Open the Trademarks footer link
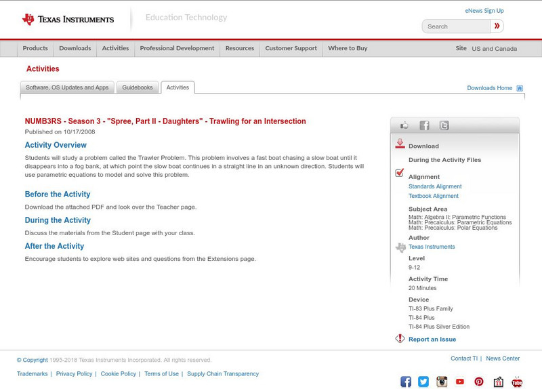This screenshot has height=389, width=542. 32,374
